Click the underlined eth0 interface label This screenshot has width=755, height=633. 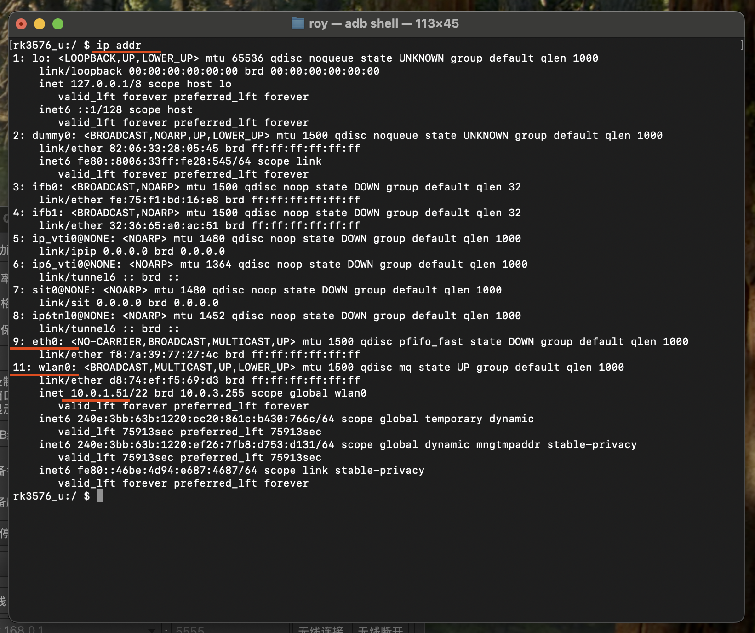(44, 341)
